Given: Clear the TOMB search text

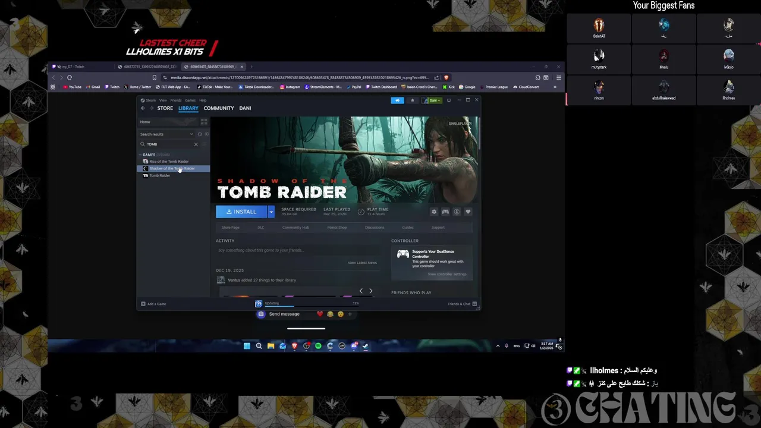Looking at the screenshot, I should [x=196, y=144].
